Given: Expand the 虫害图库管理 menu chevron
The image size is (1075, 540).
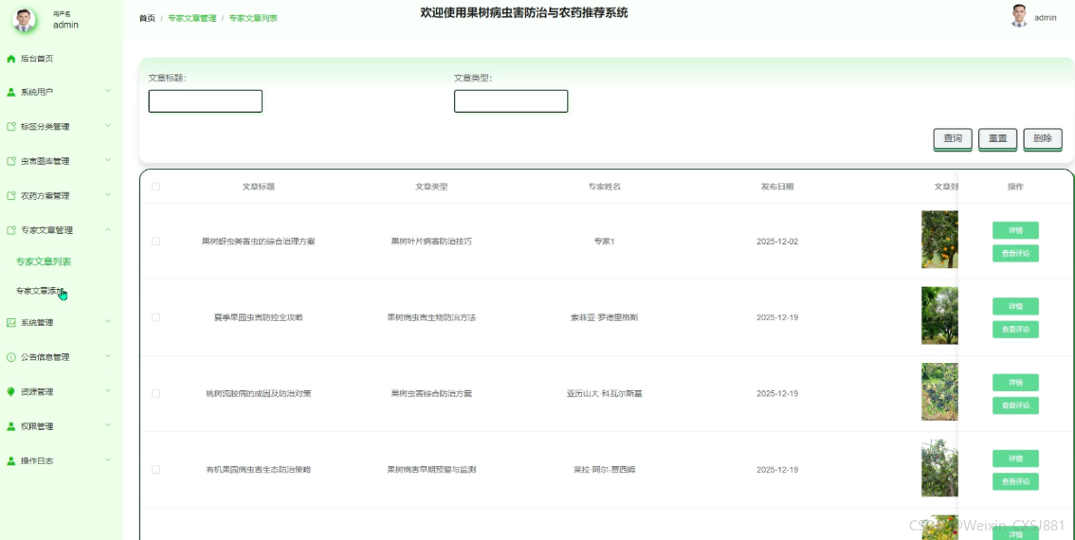Looking at the screenshot, I should point(108,160).
